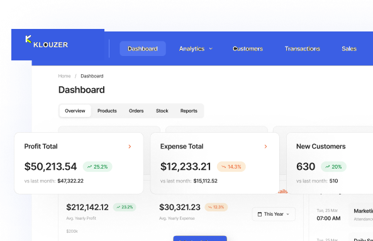Click the $50,213.54 profit value

point(50,167)
